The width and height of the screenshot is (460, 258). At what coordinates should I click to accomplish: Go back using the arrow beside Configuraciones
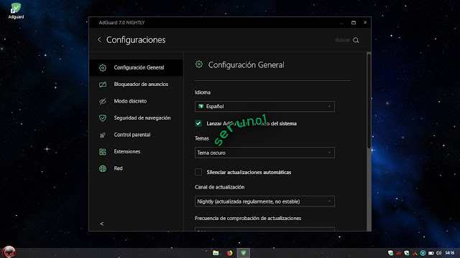point(99,40)
